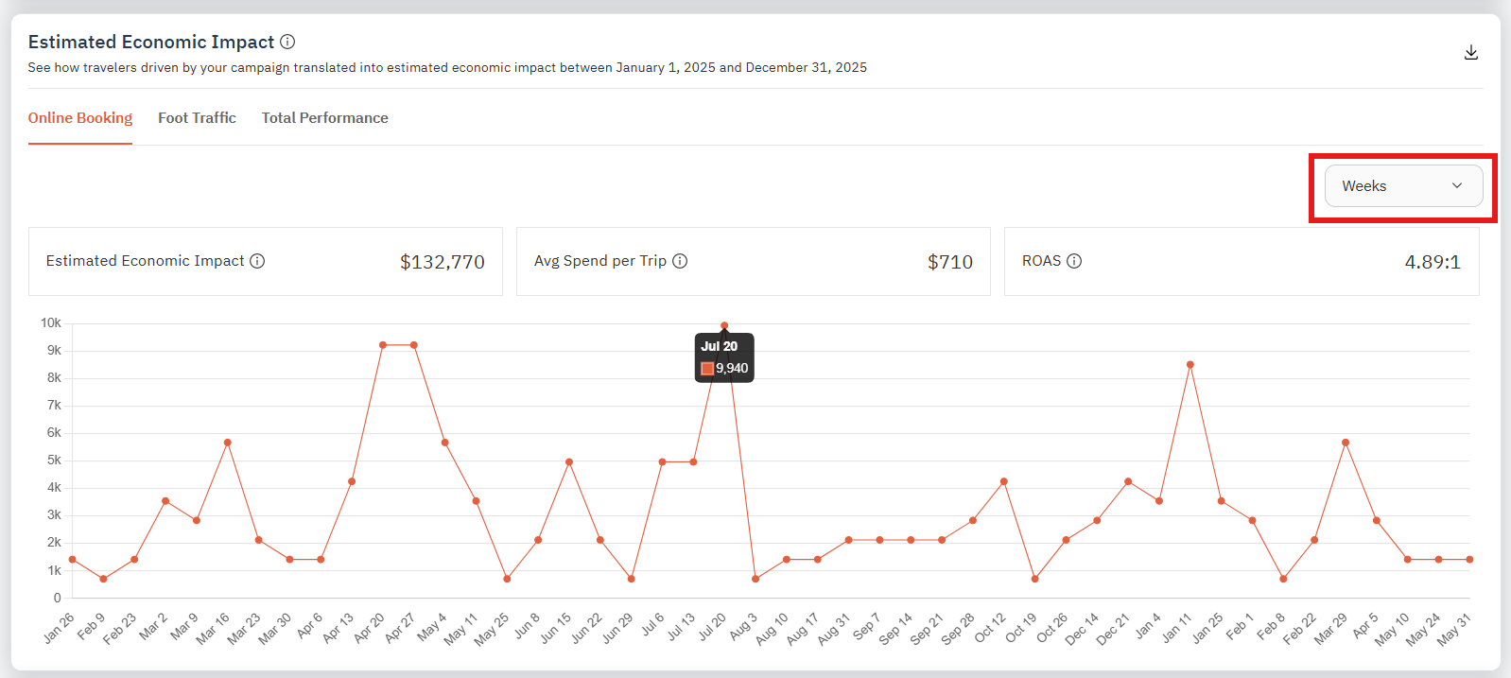Click the 4.89:1 ROAS value
The width and height of the screenshot is (1511, 678).
coord(1432,262)
